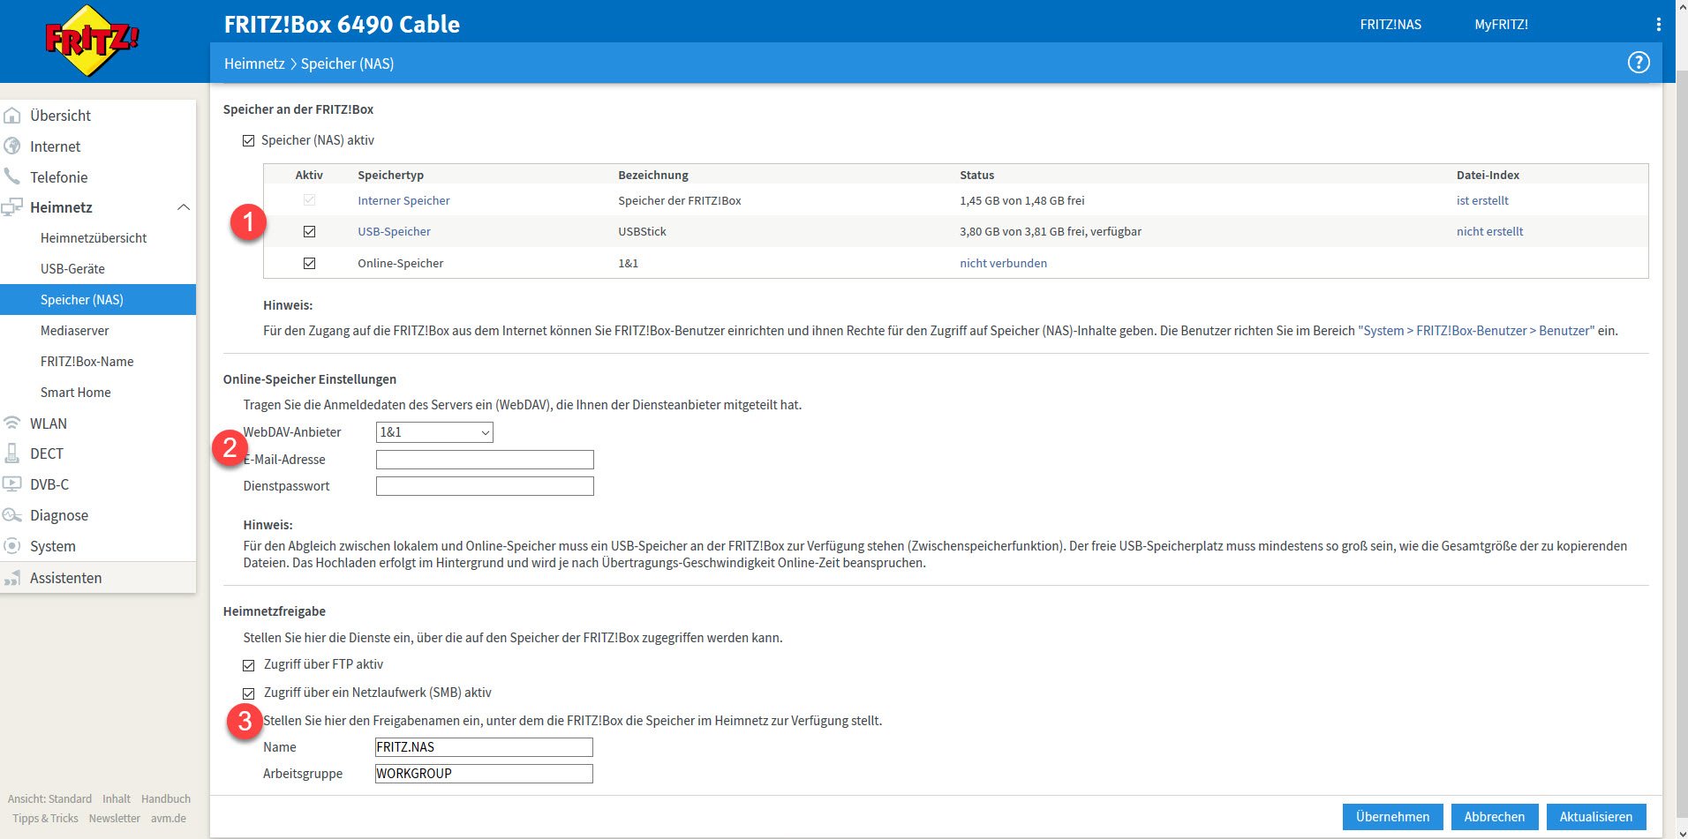Viewport: 1688px width, 839px height.
Task: Click the DVB-C screen icon
Action: [x=12, y=484]
